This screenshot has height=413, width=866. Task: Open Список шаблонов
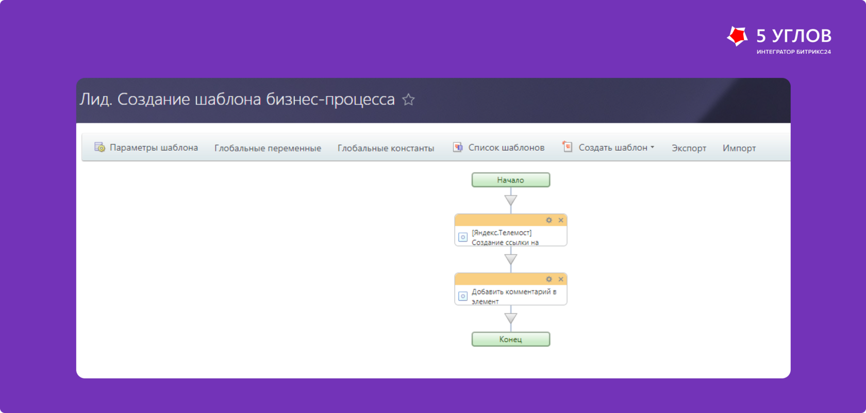pos(498,147)
